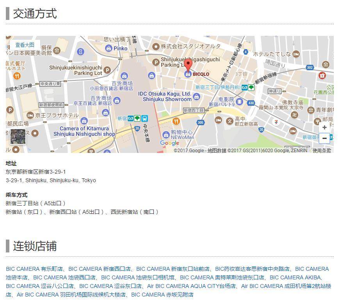The image size is (340, 302).
Task: Click the 太宗寺 temple icon
Action: (294, 115)
